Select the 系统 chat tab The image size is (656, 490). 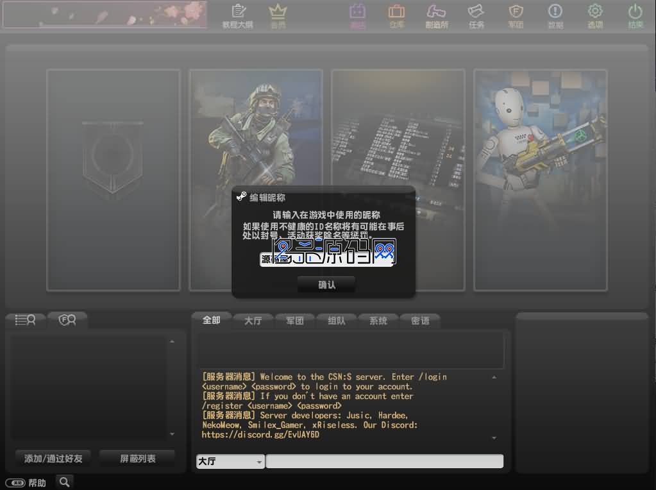tap(378, 321)
